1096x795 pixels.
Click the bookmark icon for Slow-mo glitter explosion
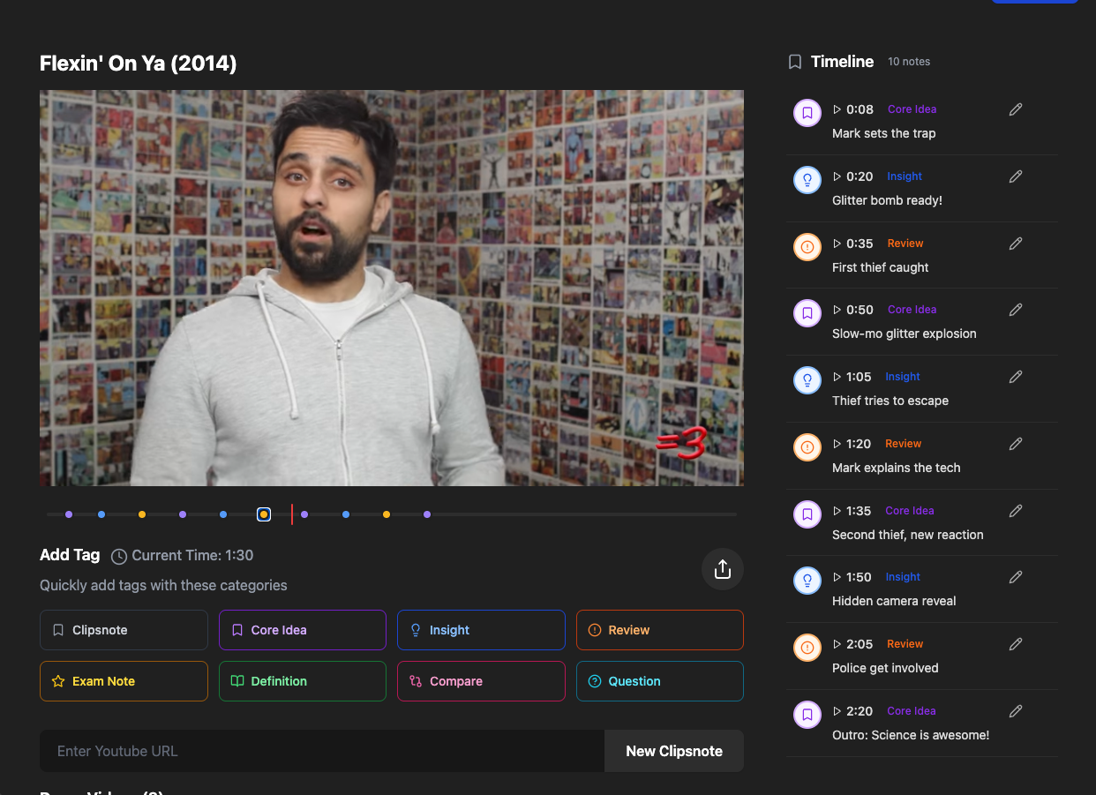pos(807,313)
